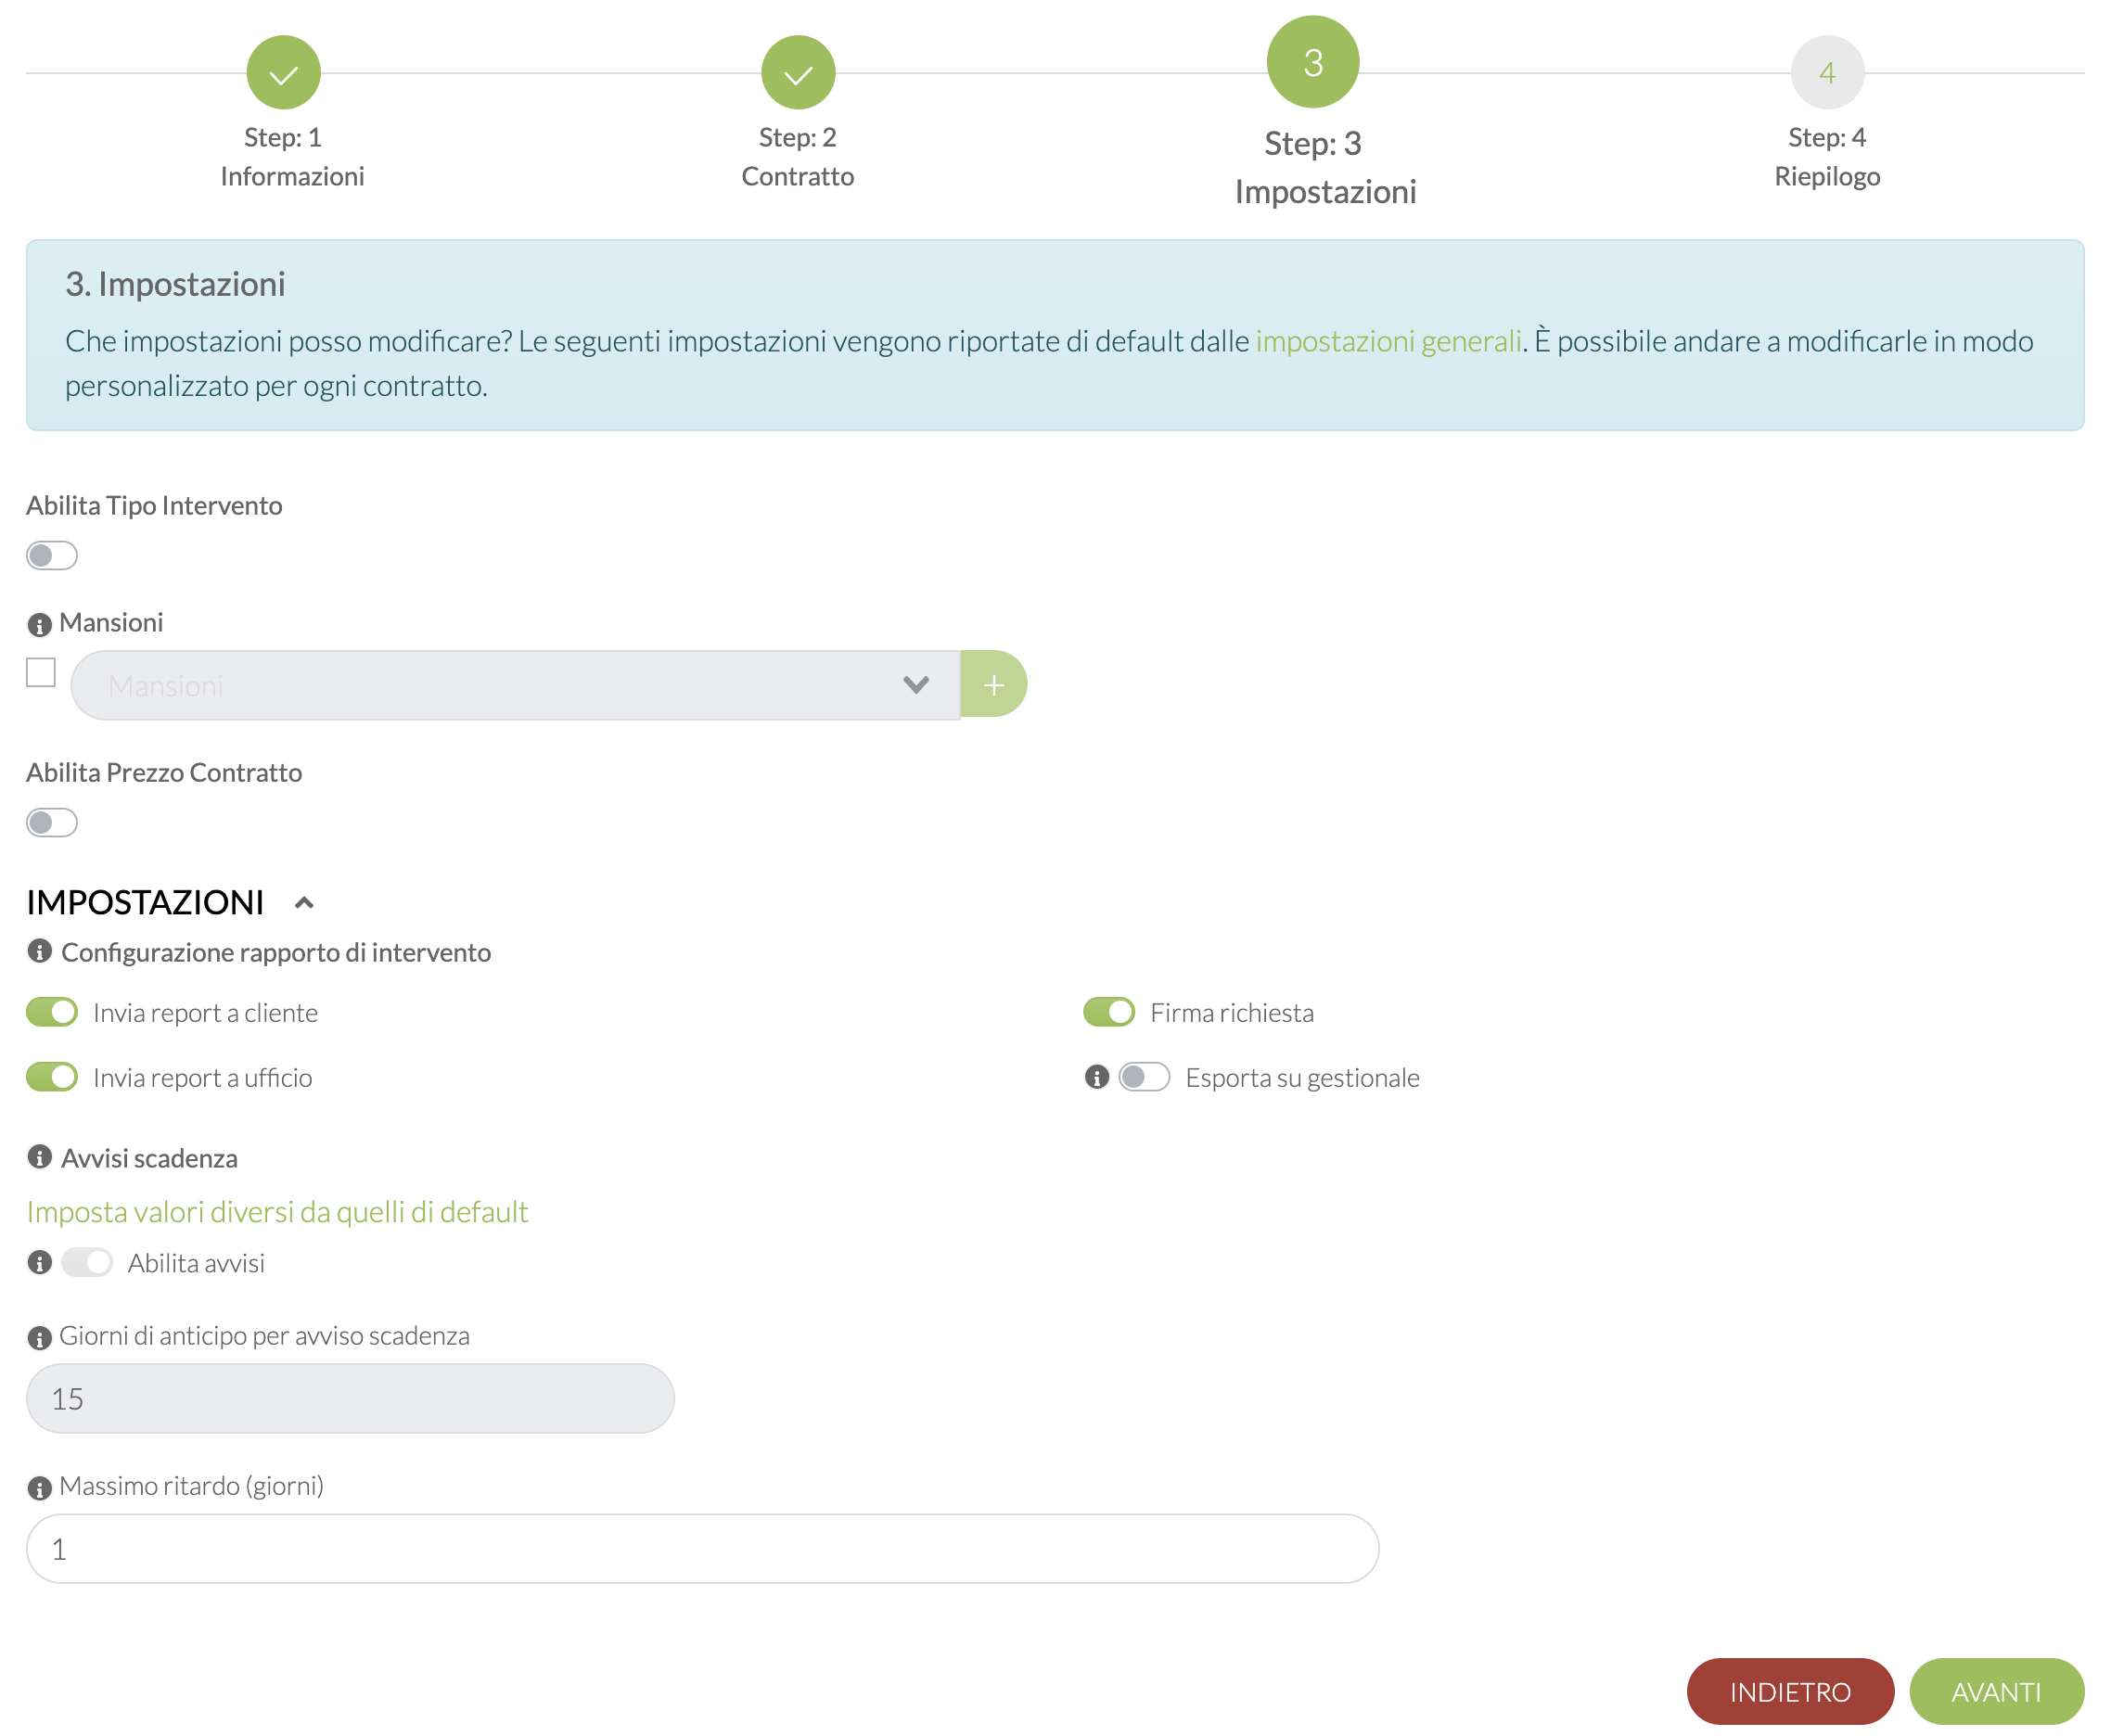2111x1736 pixels.
Task: Click info icon next to Esporta su gestionale
Action: pos(1096,1077)
